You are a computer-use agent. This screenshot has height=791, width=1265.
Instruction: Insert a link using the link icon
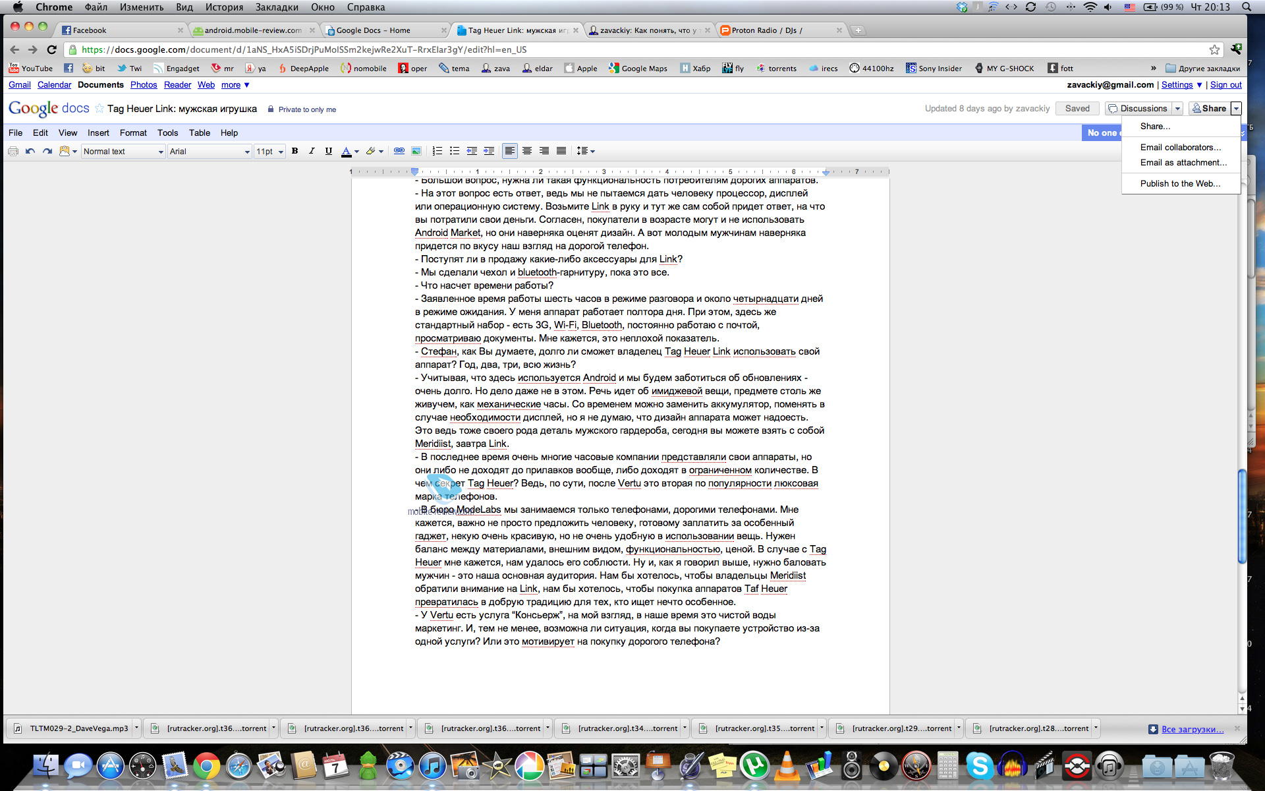399,152
